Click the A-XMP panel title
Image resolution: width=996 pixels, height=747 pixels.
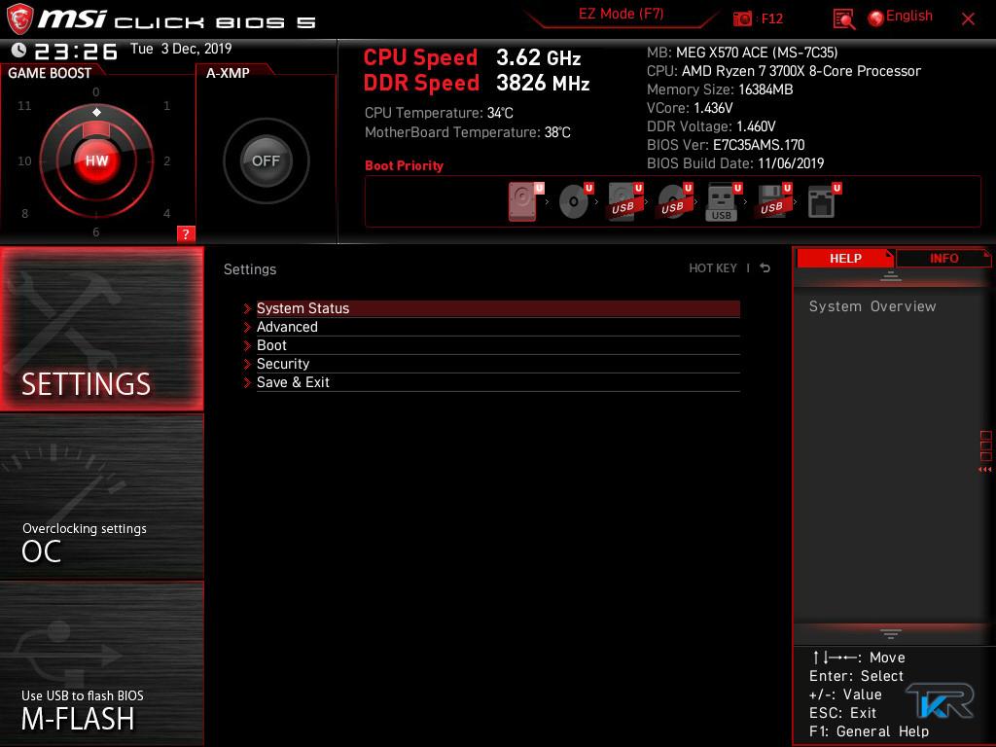point(228,73)
